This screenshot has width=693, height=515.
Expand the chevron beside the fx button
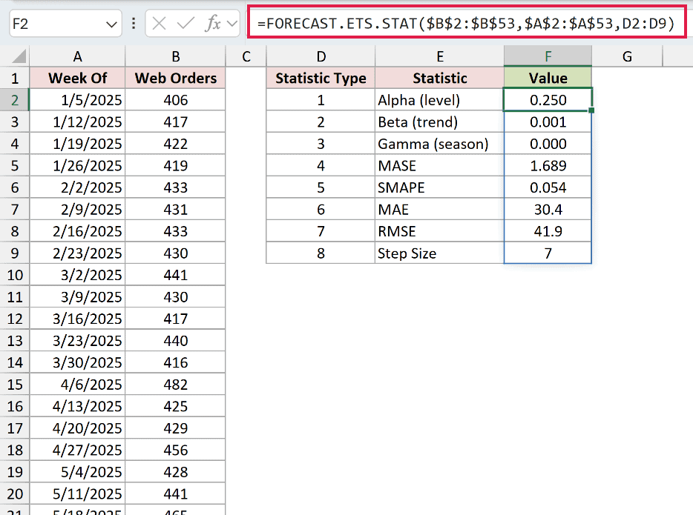coord(232,24)
